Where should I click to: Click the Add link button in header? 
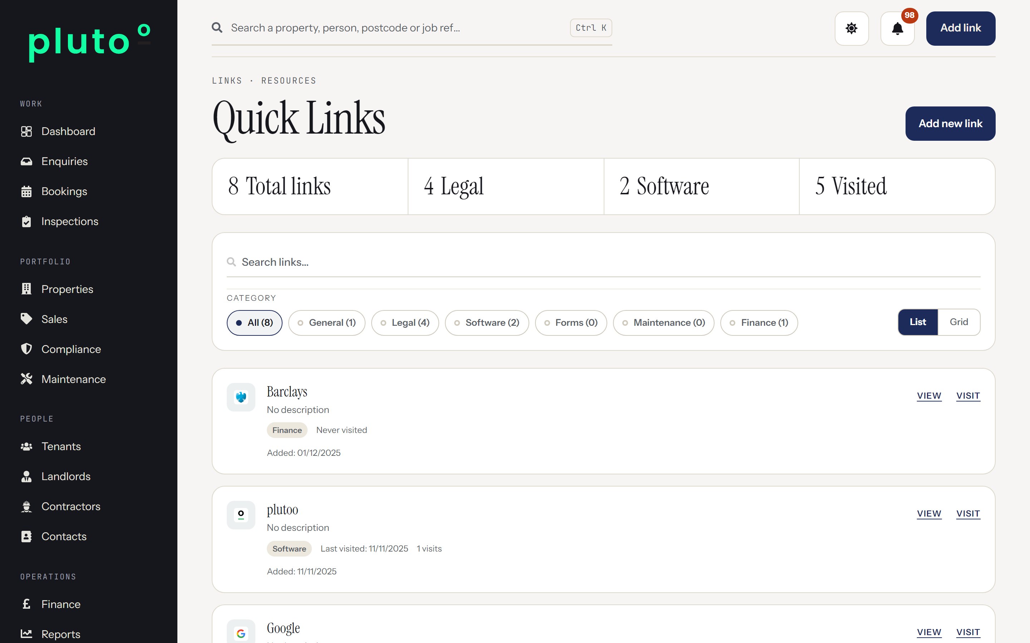coord(961,29)
